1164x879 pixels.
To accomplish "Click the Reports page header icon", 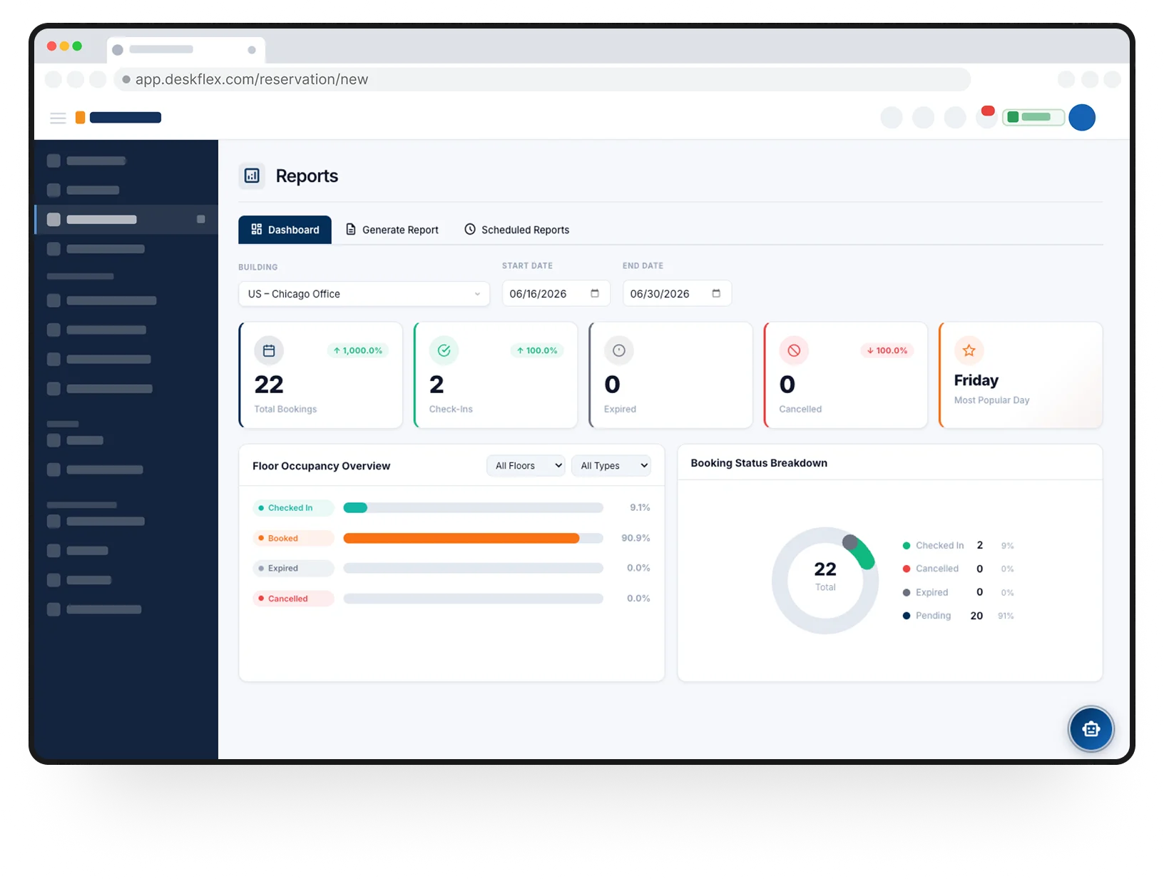I will click(x=252, y=176).
